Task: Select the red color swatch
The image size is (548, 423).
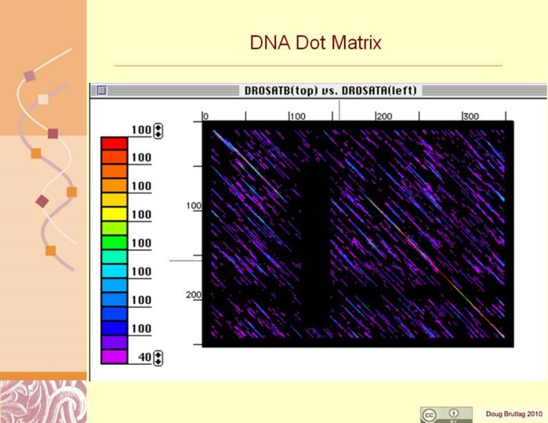Action: [x=114, y=143]
